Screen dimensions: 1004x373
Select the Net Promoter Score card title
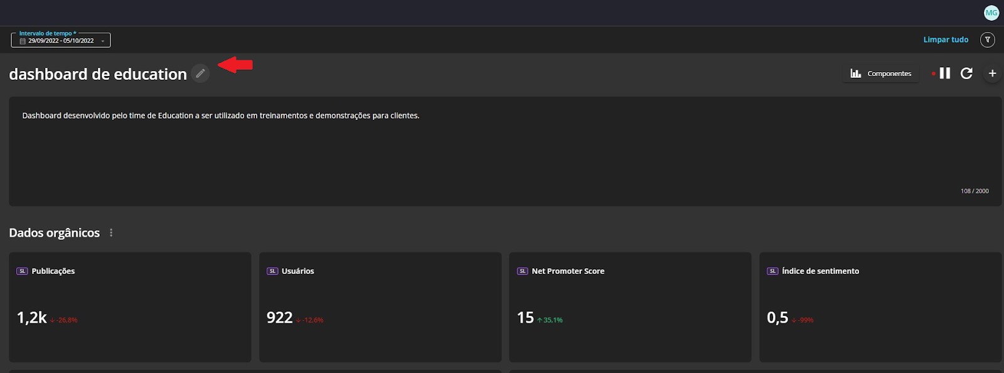[x=568, y=271]
